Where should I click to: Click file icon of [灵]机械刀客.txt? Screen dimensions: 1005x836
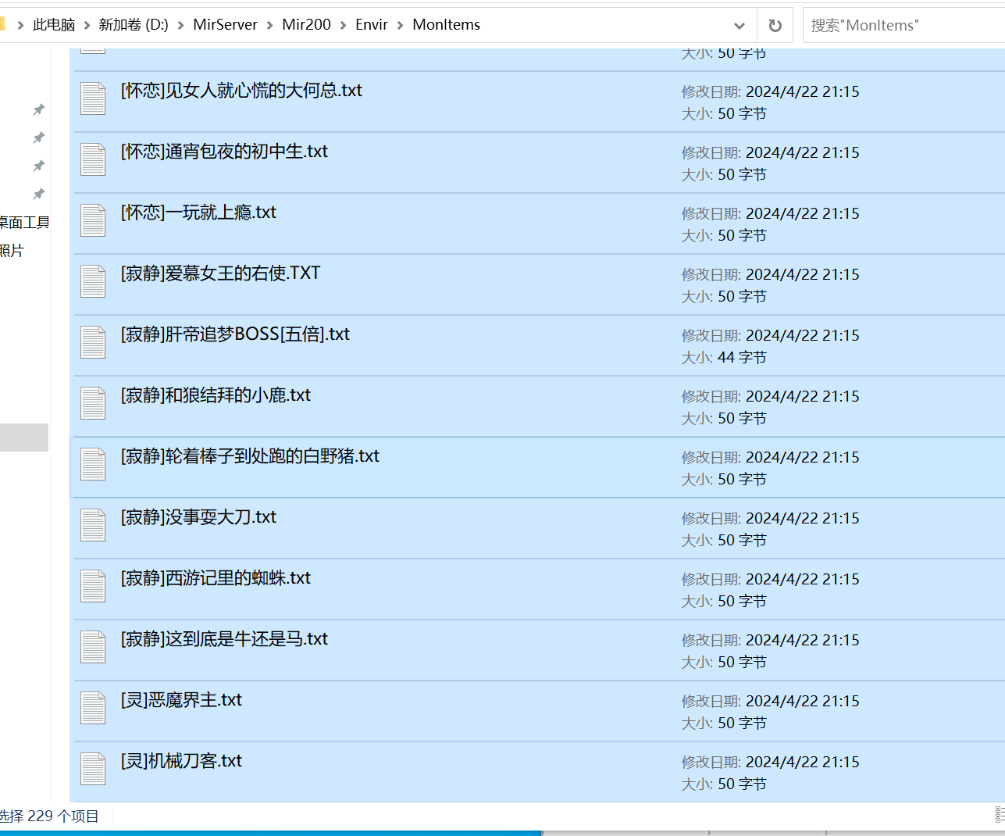pos(93,769)
